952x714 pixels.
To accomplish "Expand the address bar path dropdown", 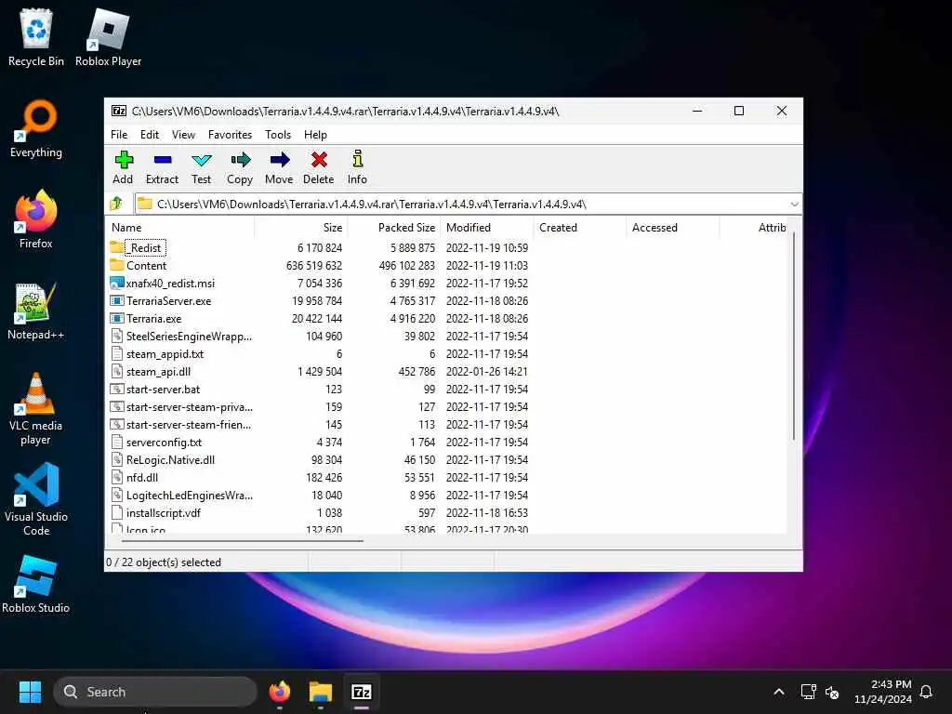I will [794, 204].
